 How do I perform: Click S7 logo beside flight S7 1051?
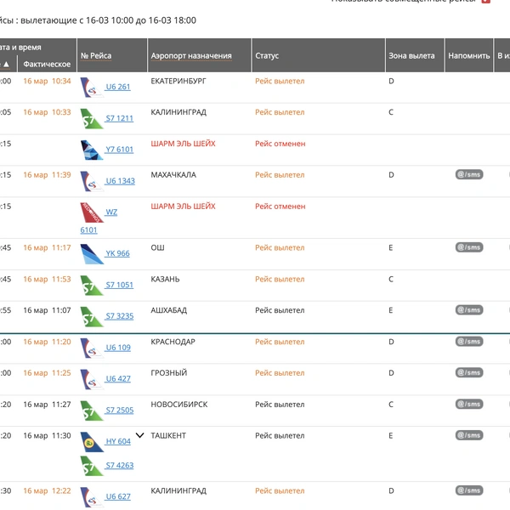click(92, 286)
